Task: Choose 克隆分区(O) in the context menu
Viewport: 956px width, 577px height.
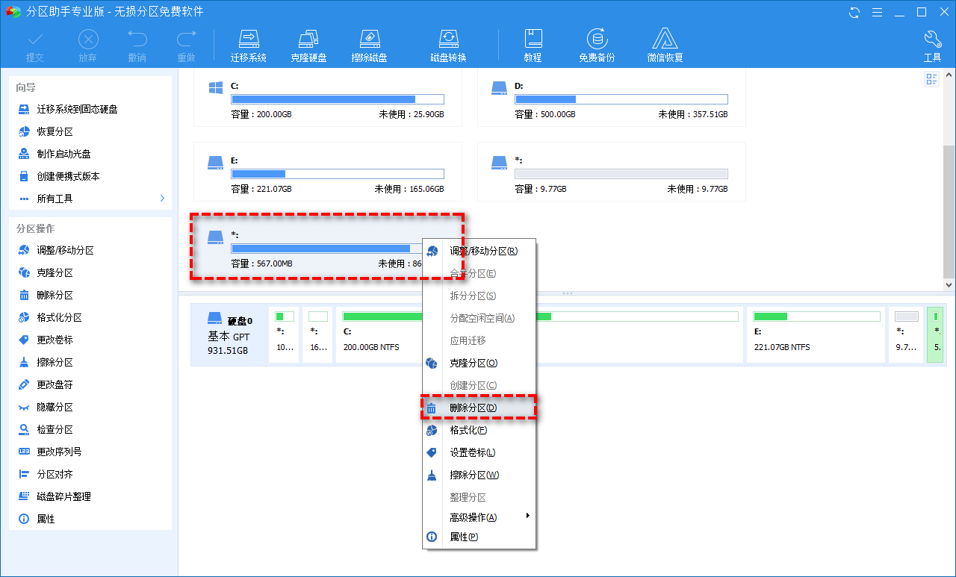Action: point(479,363)
